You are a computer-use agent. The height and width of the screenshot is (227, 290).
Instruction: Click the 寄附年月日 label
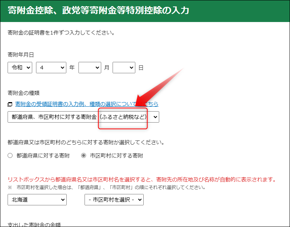[x=21, y=55]
